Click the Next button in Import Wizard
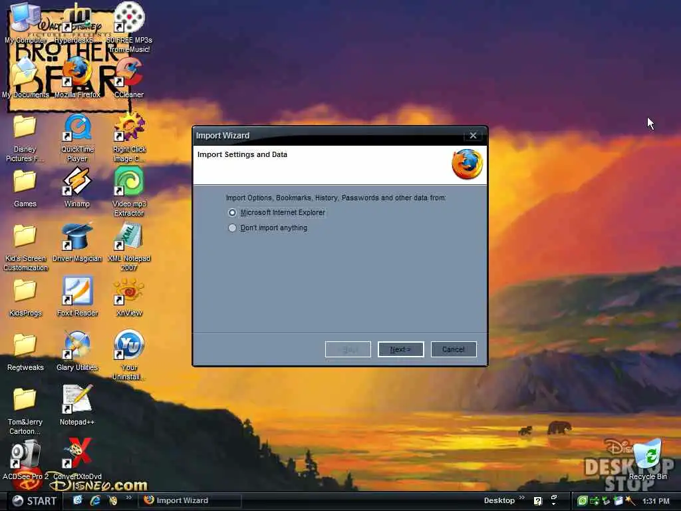The height and width of the screenshot is (511, 681). coord(400,349)
